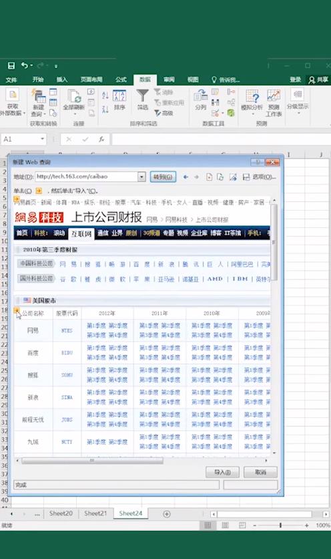This screenshot has width=331, height=559.
Task: Click the 排序 sort dialog icon
Action: pyautogui.click(x=119, y=100)
